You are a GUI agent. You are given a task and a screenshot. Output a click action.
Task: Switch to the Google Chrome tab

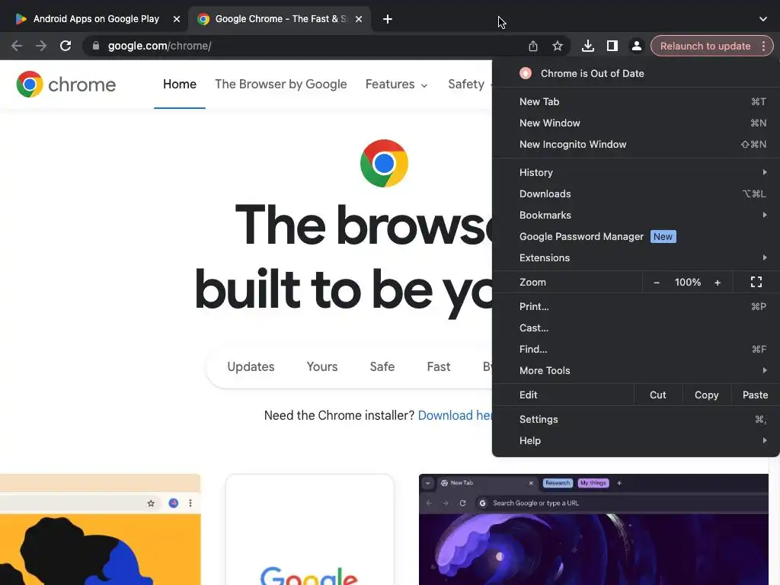pyautogui.click(x=280, y=19)
